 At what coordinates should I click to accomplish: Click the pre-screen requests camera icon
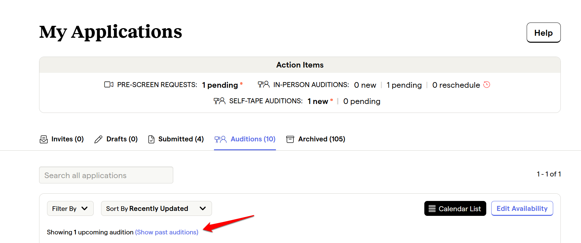click(x=109, y=84)
